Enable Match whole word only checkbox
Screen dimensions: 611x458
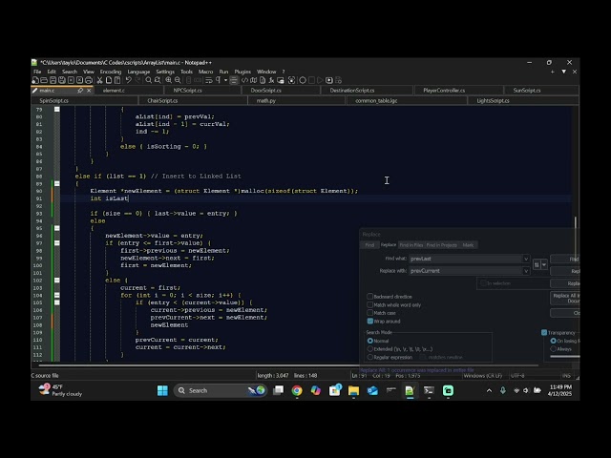tap(369, 305)
